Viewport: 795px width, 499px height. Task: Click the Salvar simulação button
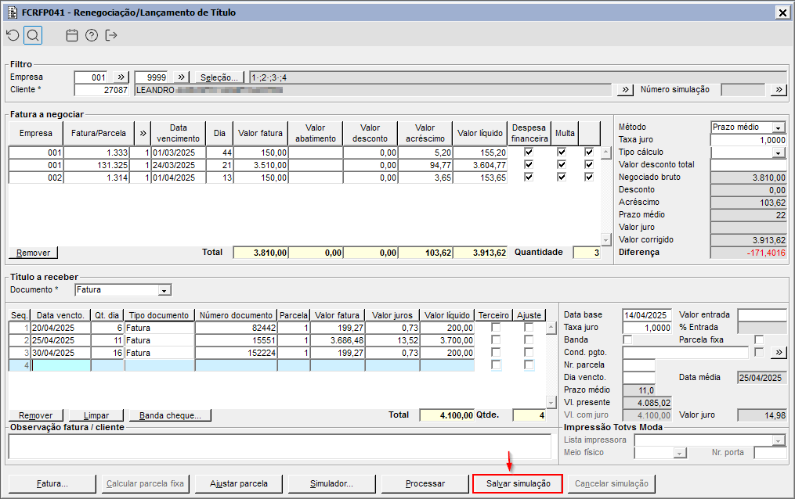click(x=518, y=483)
